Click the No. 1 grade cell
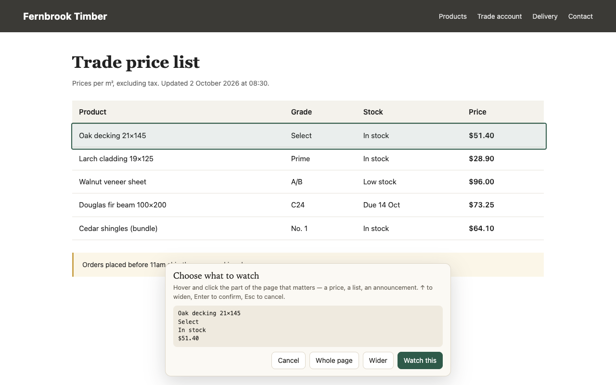The image size is (616, 385). point(321,229)
